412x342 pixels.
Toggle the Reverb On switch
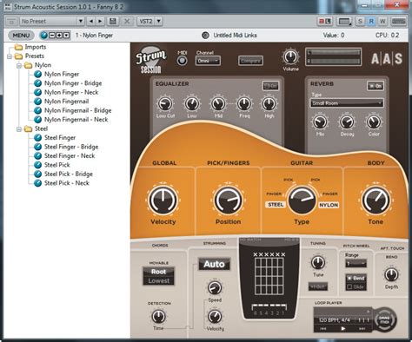(x=375, y=86)
